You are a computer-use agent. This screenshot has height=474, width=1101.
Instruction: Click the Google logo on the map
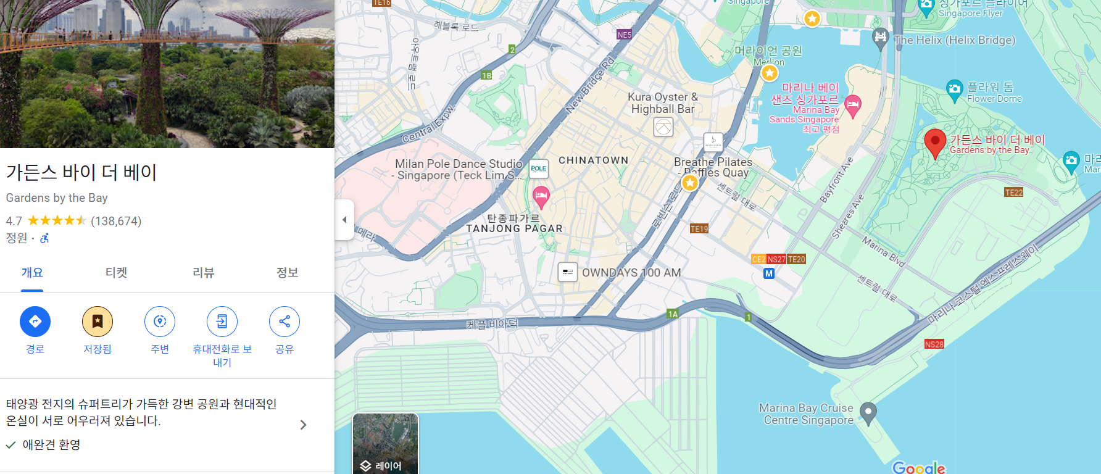[x=919, y=468]
